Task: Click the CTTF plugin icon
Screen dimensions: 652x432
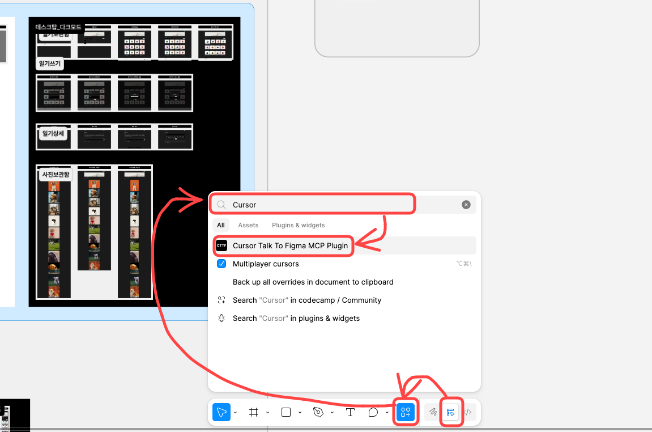Action: pyautogui.click(x=221, y=245)
